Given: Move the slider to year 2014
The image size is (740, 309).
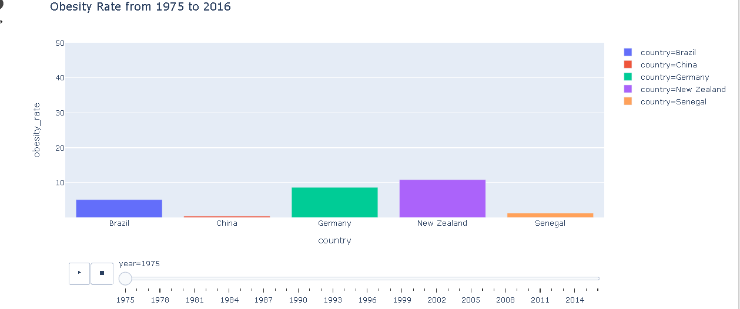Looking at the screenshot, I should (575, 279).
